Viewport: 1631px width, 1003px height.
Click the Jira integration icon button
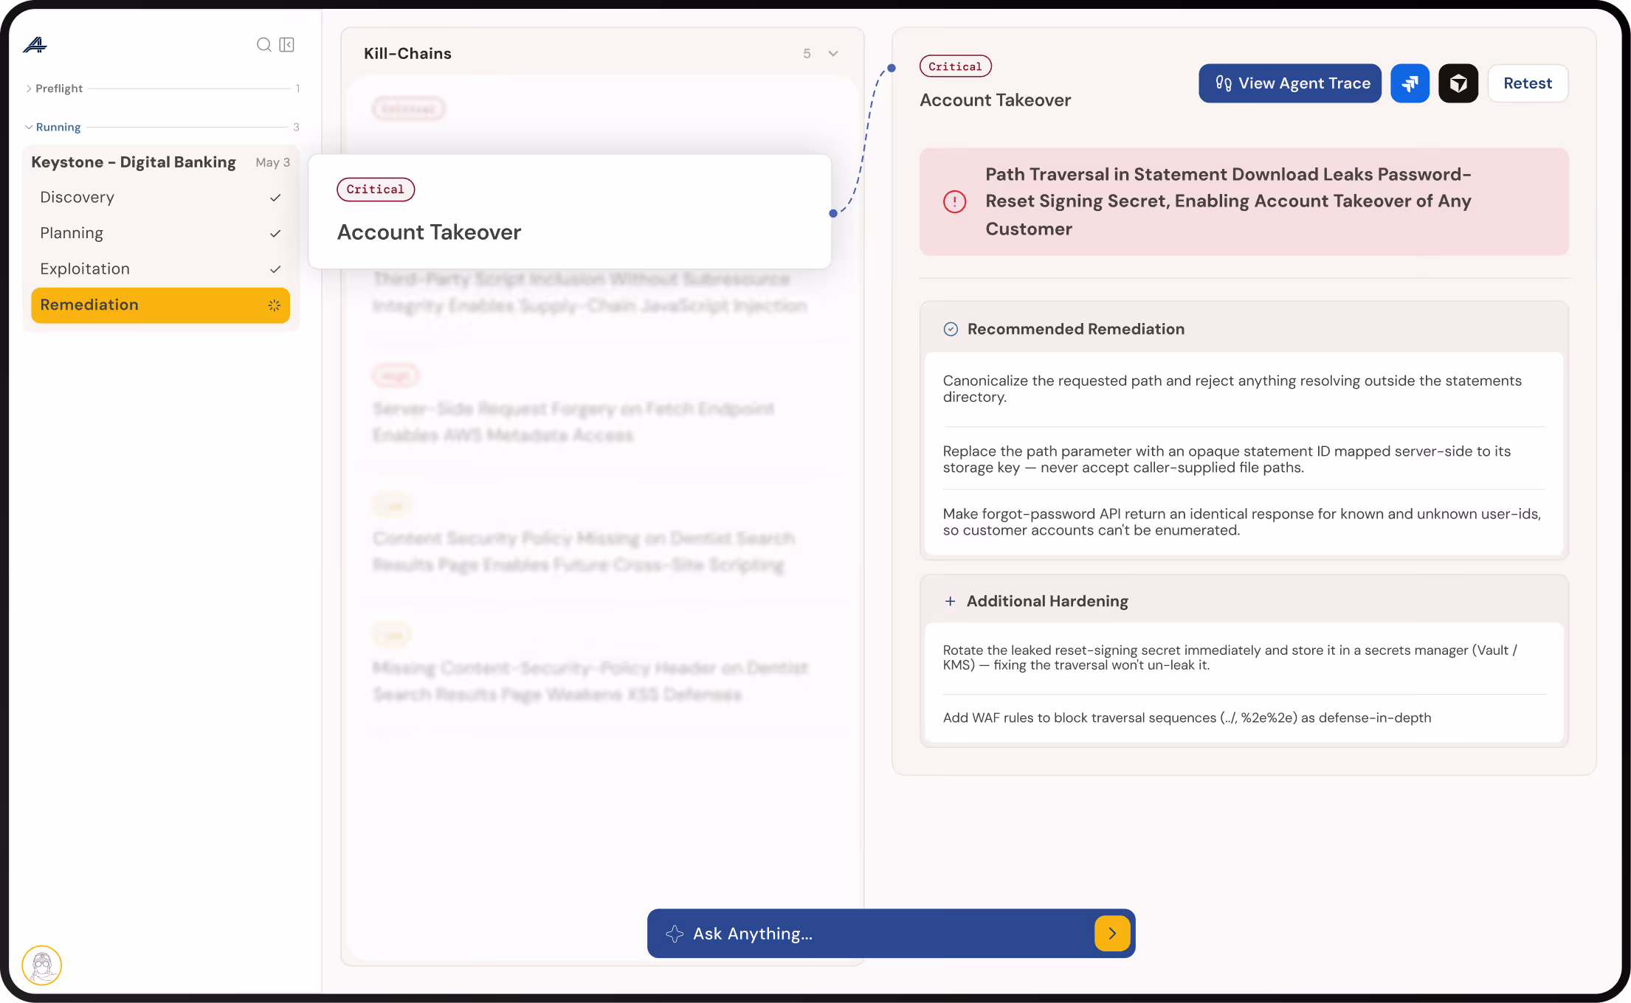coord(1410,83)
